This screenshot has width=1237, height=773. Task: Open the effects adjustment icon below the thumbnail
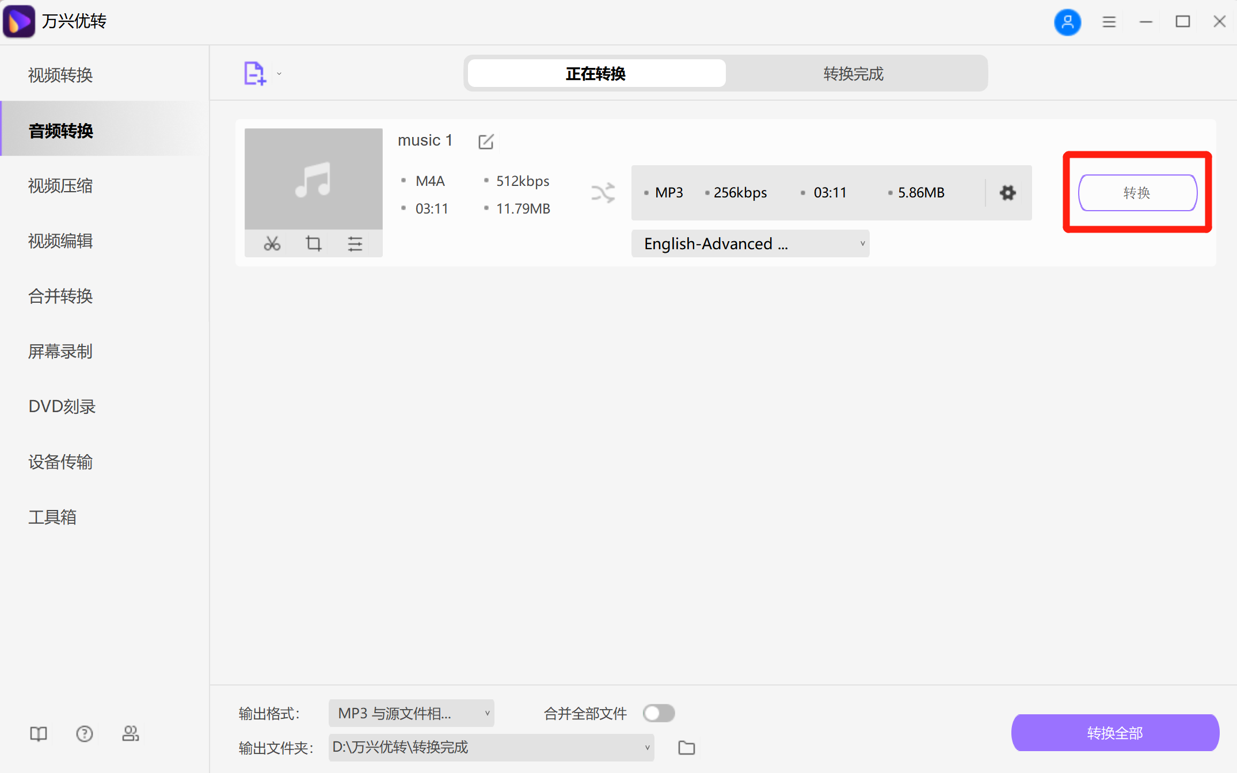(x=355, y=243)
